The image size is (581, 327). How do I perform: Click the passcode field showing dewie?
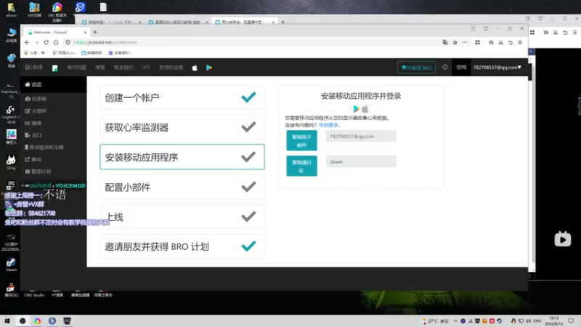coord(361,161)
